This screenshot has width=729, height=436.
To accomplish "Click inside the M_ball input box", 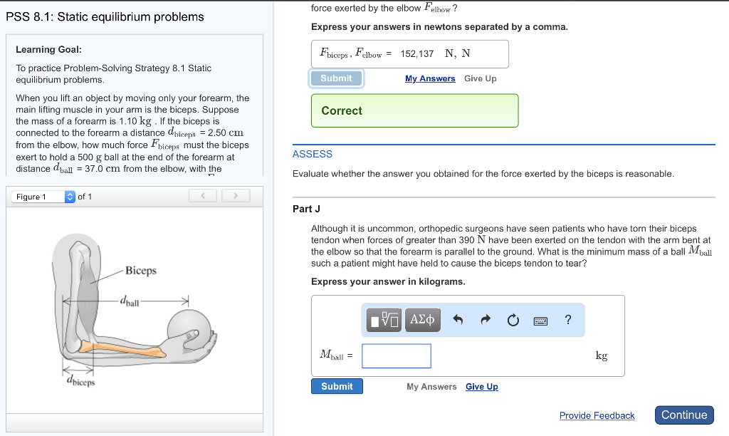I will (x=396, y=355).
